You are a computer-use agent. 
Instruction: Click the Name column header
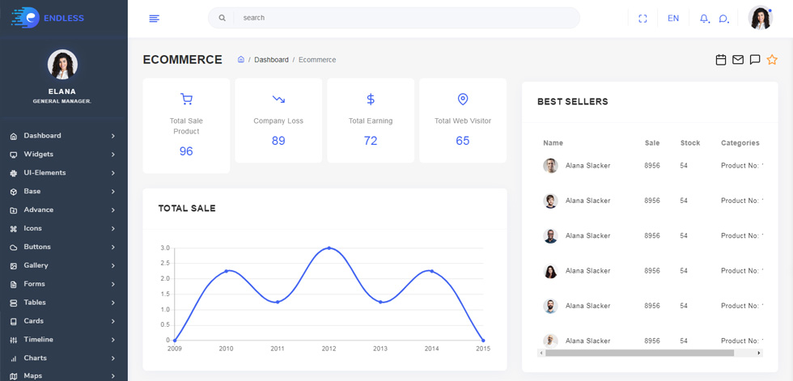553,143
